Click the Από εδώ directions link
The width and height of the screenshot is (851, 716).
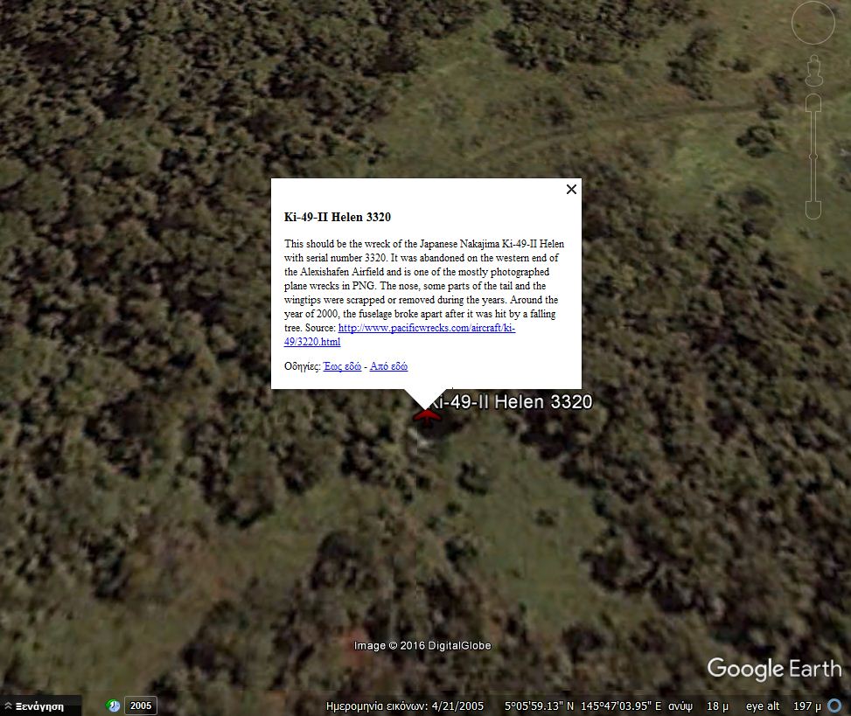pyautogui.click(x=388, y=366)
